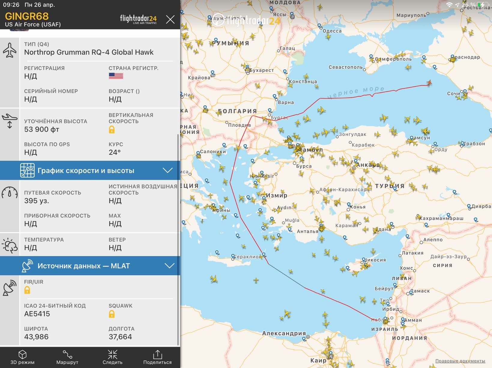Click the lock icon under SQUAWK

[112, 314]
